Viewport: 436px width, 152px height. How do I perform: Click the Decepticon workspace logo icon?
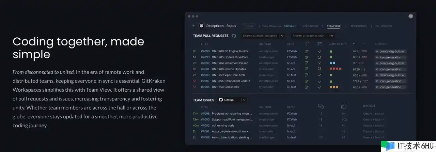pos(202,26)
